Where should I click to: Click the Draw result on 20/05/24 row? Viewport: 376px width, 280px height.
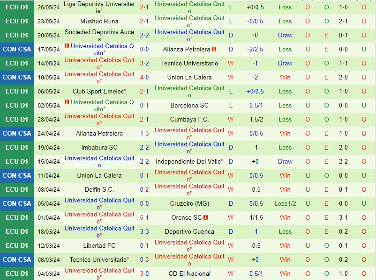285,36
